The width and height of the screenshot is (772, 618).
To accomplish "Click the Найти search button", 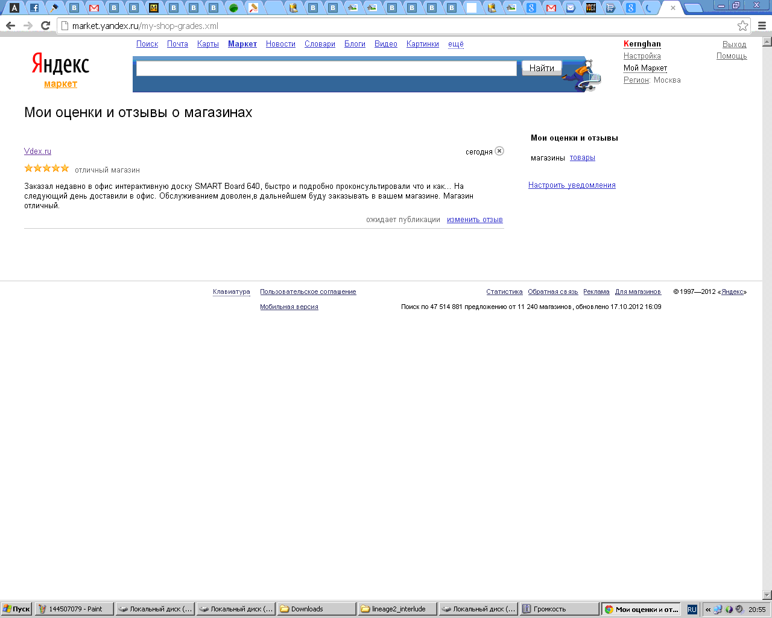I will [x=542, y=68].
